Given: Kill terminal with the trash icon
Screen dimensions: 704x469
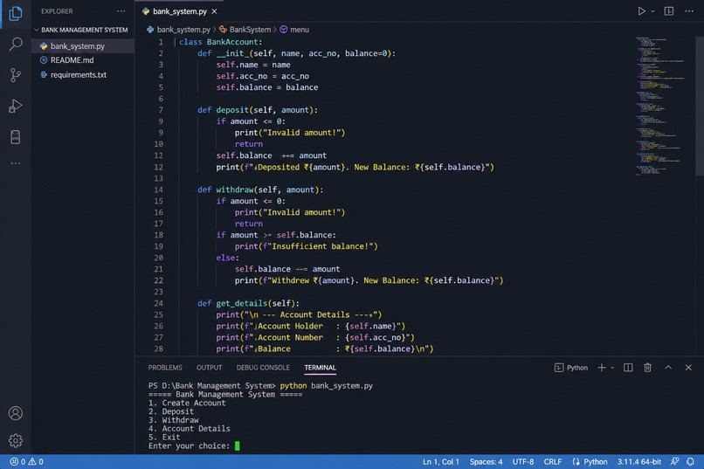Looking at the screenshot, I should pyautogui.click(x=647, y=368).
